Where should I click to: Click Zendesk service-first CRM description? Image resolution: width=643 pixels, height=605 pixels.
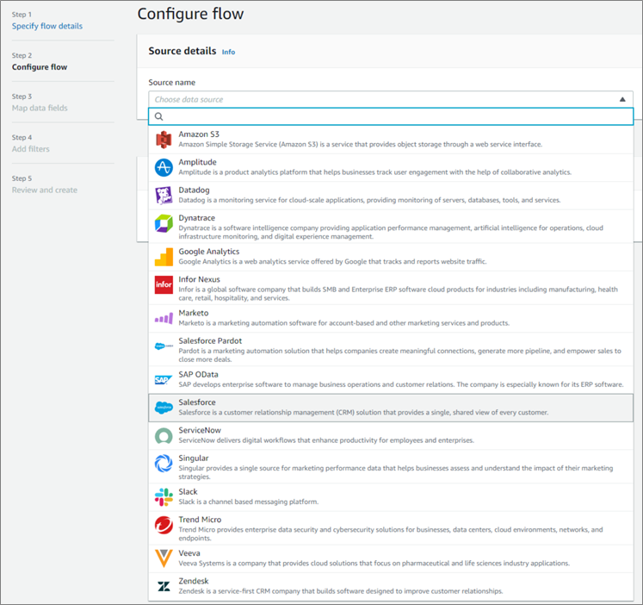[x=341, y=591]
